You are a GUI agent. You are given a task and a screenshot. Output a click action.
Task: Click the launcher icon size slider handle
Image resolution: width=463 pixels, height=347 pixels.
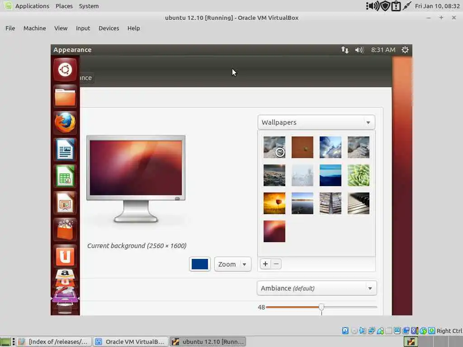click(x=321, y=307)
